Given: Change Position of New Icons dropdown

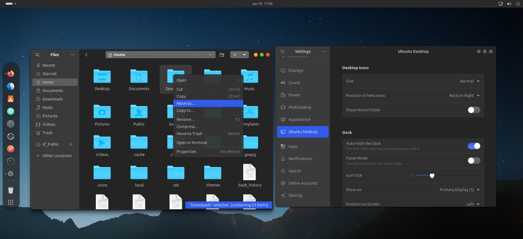Looking at the screenshot, I should (464, 96).
